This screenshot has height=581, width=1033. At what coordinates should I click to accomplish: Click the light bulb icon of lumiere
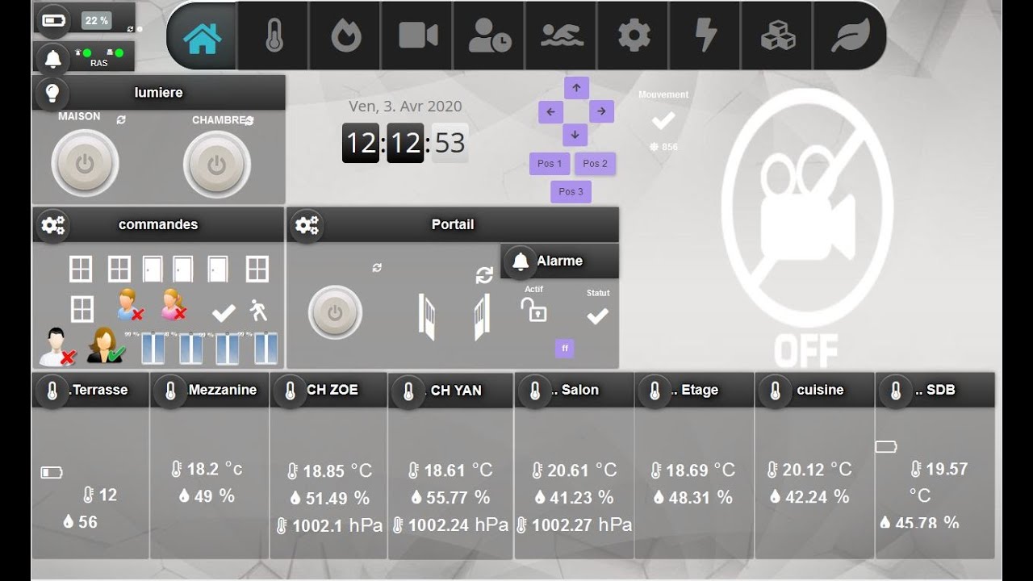click(52, 93)
